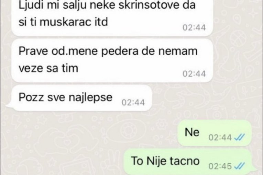Viewport: 263px width, 175px height.
Task: Click the text "veze sa tim"
Action: [48, 68]
